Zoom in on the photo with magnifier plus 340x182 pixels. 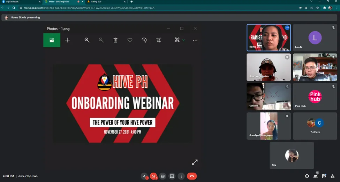point(87,40)
